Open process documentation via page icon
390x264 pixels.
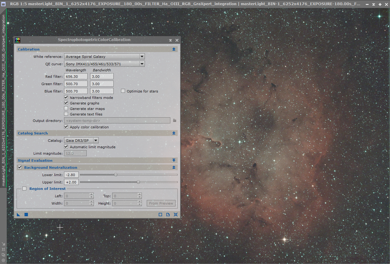point(168,215)
